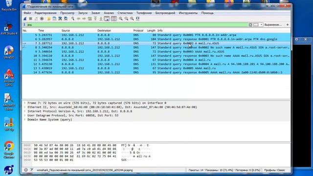Click the Выражение... button
The image size is (313, 176).
pyautogui.click(x=273, y=25)
